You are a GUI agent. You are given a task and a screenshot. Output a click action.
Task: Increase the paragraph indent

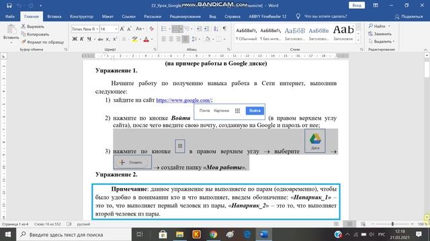coord(206,29)
